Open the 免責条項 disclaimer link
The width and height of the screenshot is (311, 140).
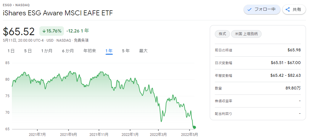coord(81,40)
